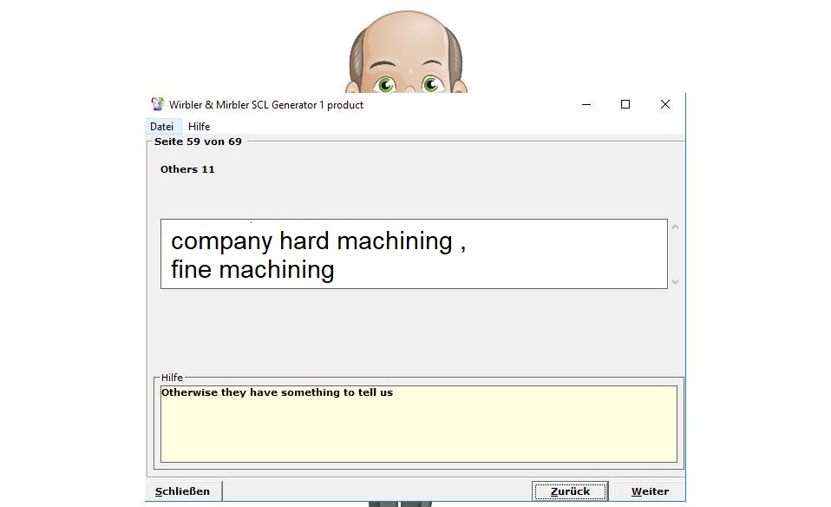831x507 pixels.
Task: Open the Hilfe menu
Action: point(199,127)
